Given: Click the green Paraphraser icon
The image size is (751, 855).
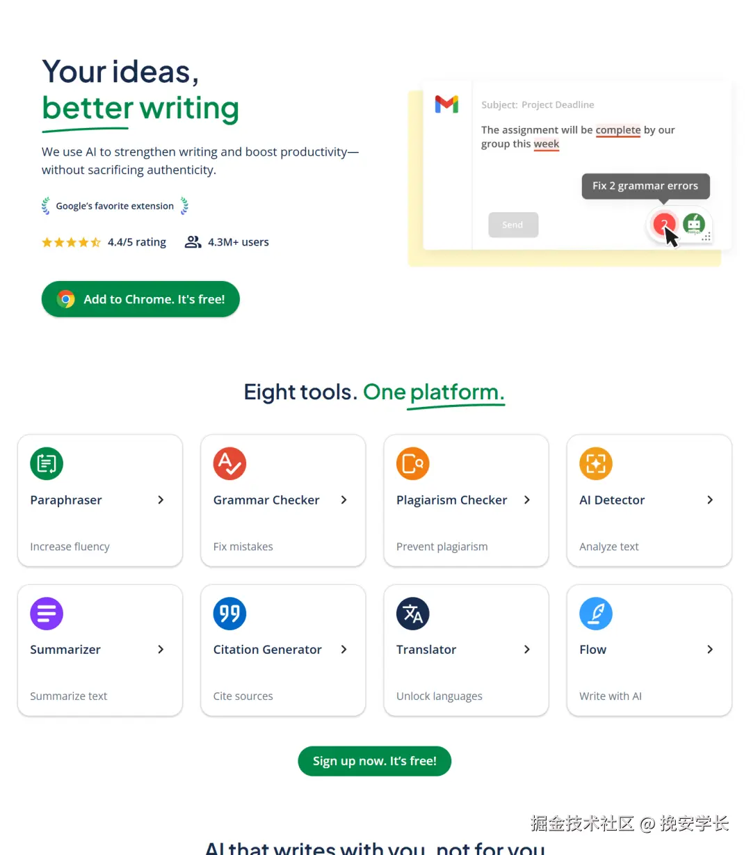Looking at the screenshot, I should pos(47,464).
